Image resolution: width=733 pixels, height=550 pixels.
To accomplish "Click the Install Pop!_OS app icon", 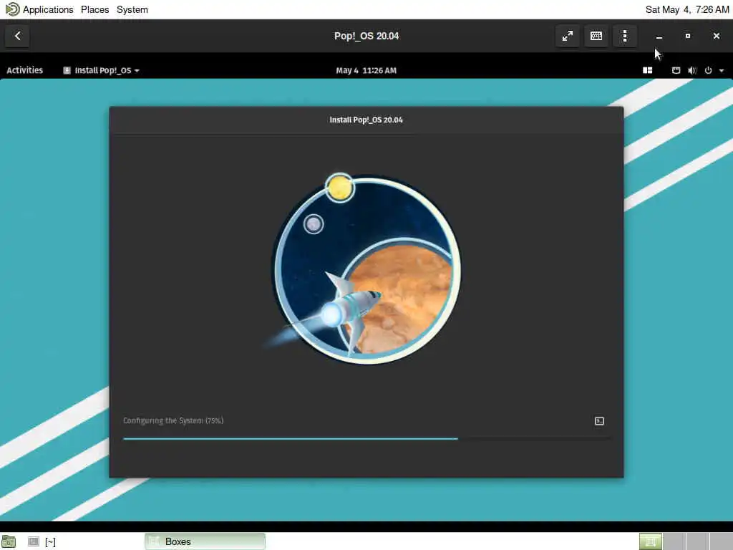I will click(67, 70).
